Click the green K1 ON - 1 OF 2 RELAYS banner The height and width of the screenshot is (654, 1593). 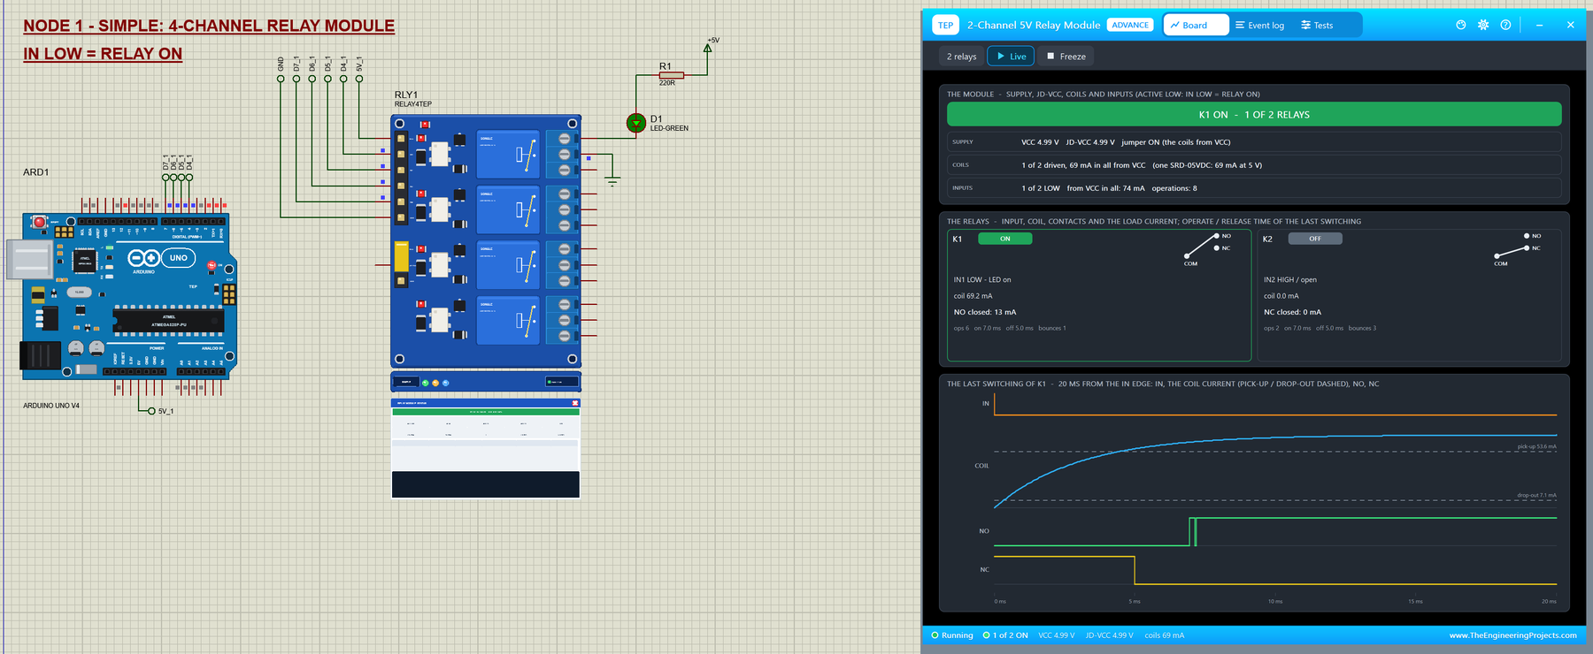(x=1254, y=115)
